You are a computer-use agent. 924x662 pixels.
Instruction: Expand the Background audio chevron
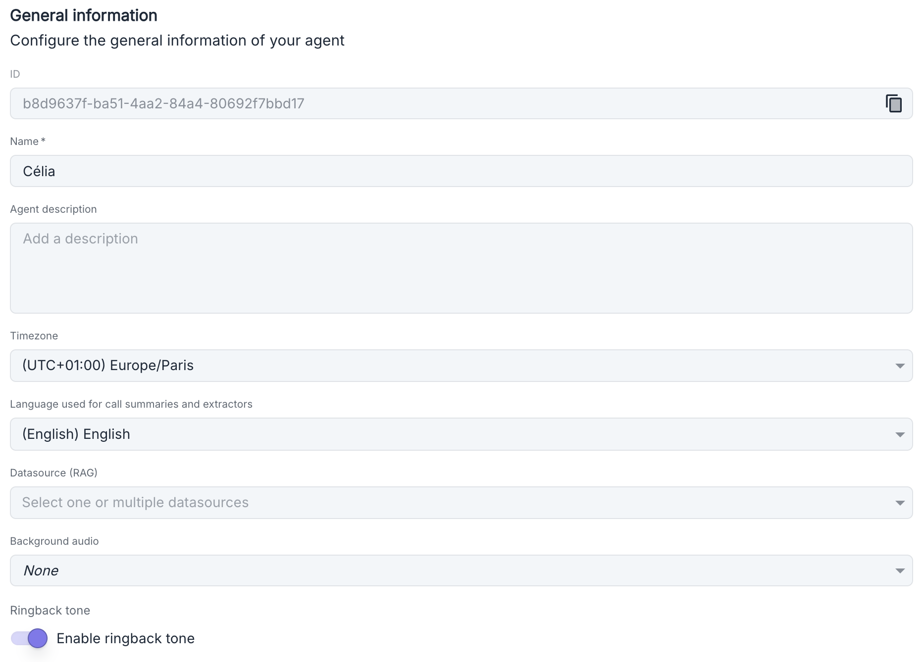(x=900, y=570)
